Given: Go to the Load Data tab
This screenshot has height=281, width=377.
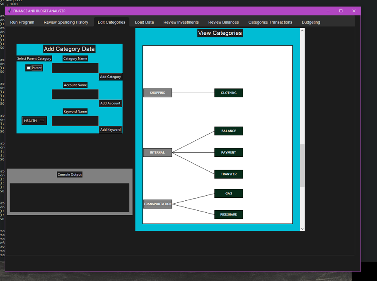Looking at the screenshot, I should pos(144,22).
